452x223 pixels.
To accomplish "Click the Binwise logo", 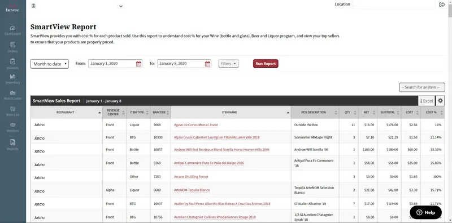I will 12,8.
